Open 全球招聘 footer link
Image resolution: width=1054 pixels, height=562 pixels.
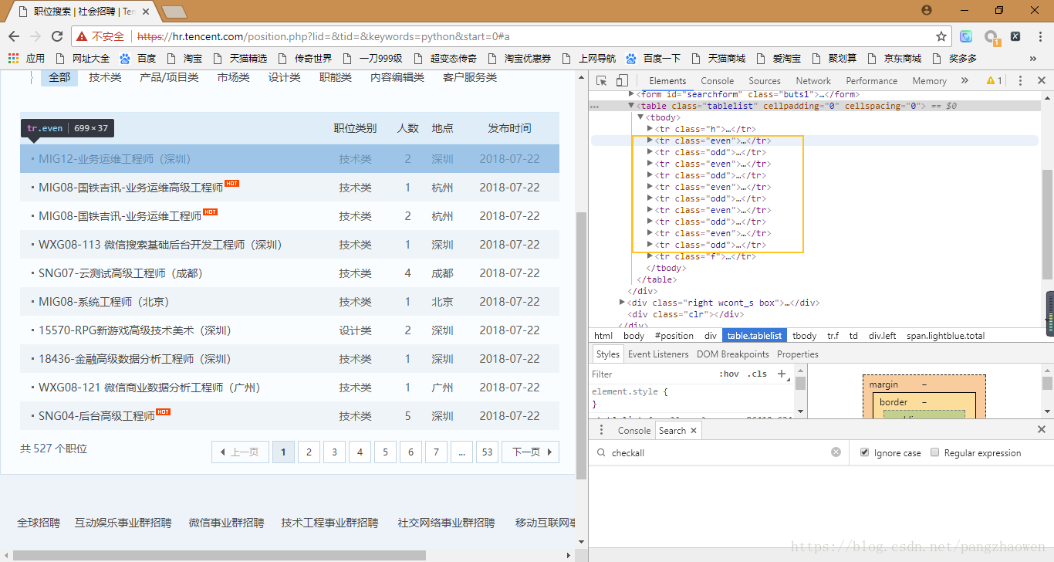tap(39, 523)
